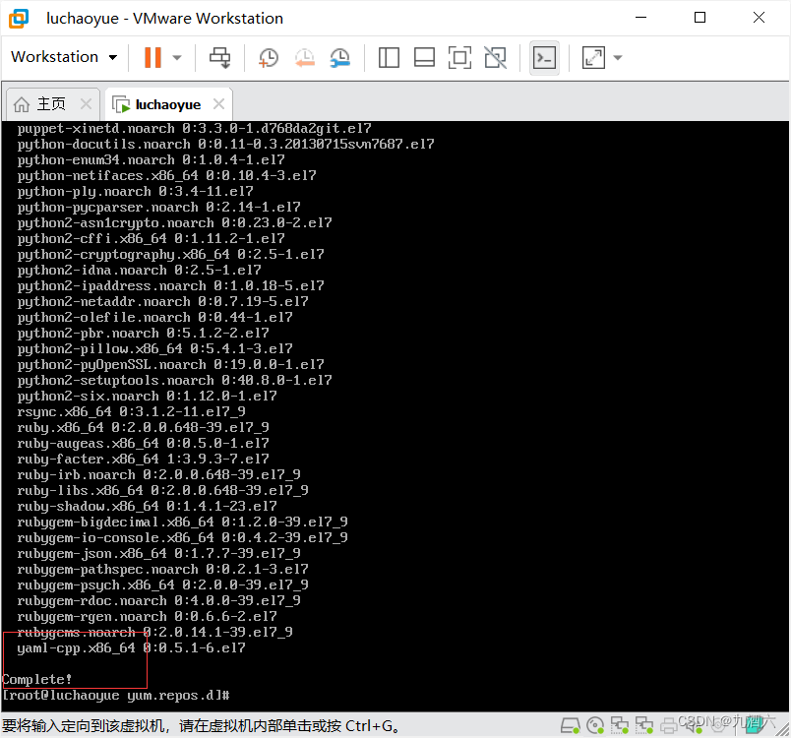Close the luchaoyue tab

click(218, 104)
